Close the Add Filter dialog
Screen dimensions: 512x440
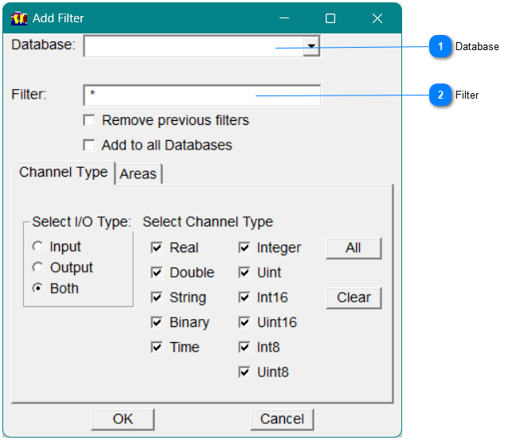coord(377,18)
